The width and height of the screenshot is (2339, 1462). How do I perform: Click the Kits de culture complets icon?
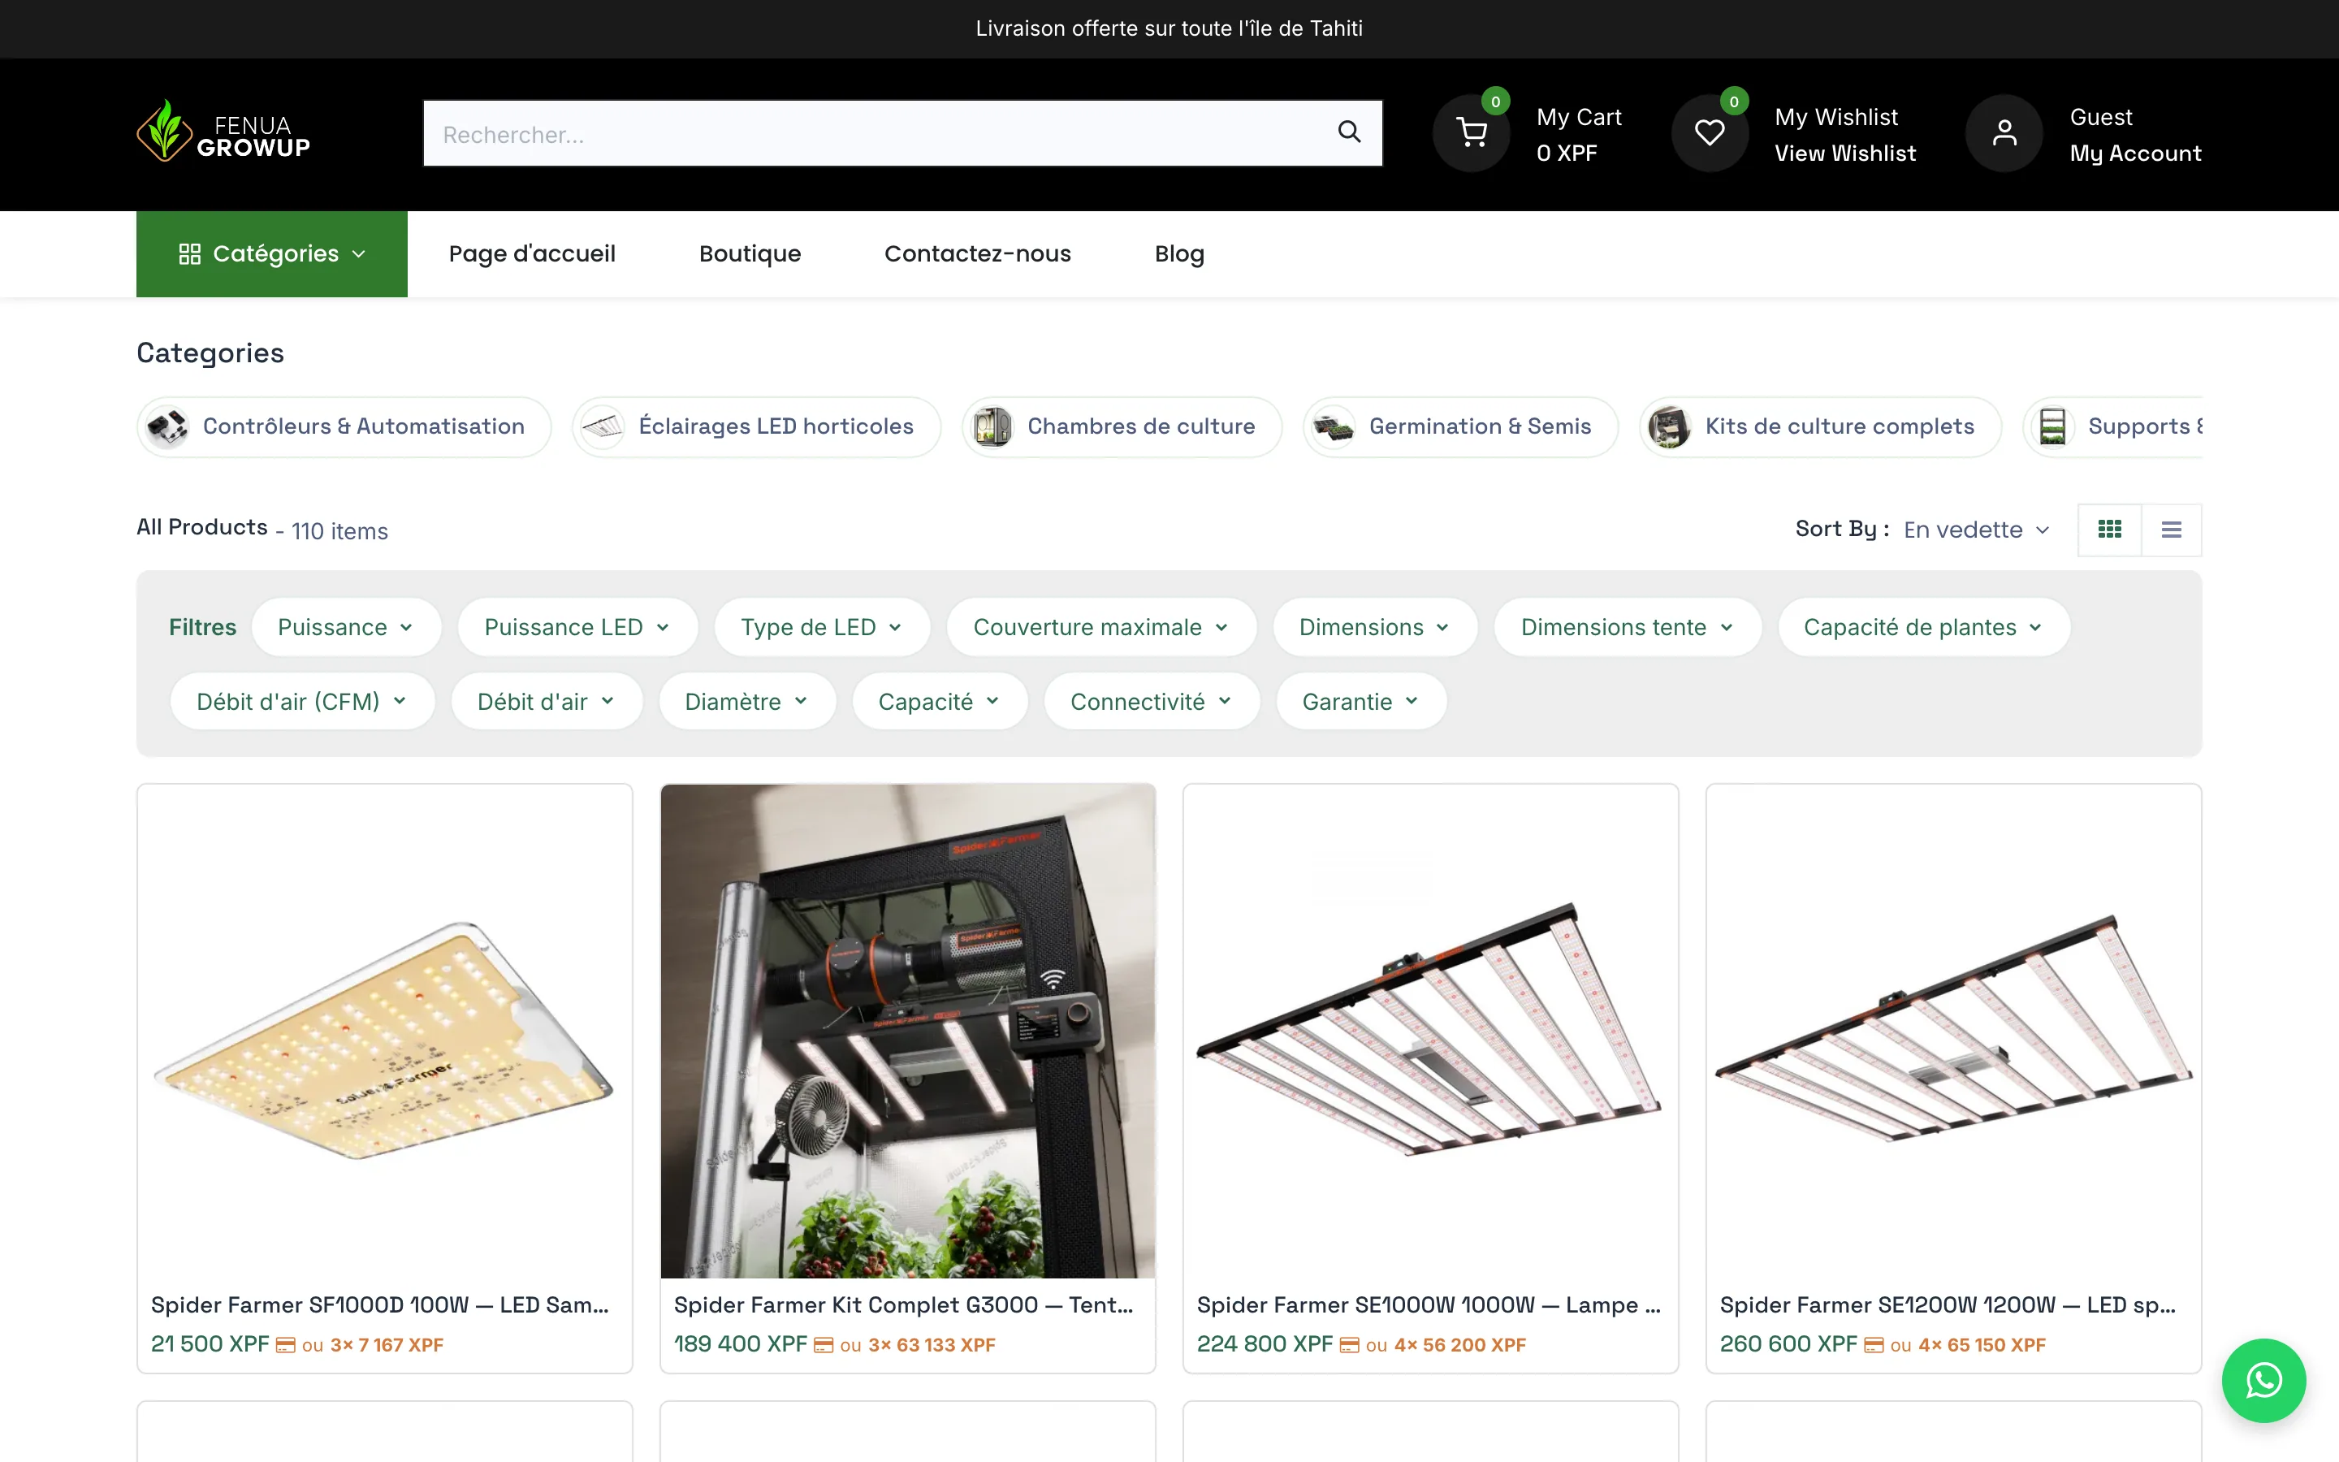1670,426
